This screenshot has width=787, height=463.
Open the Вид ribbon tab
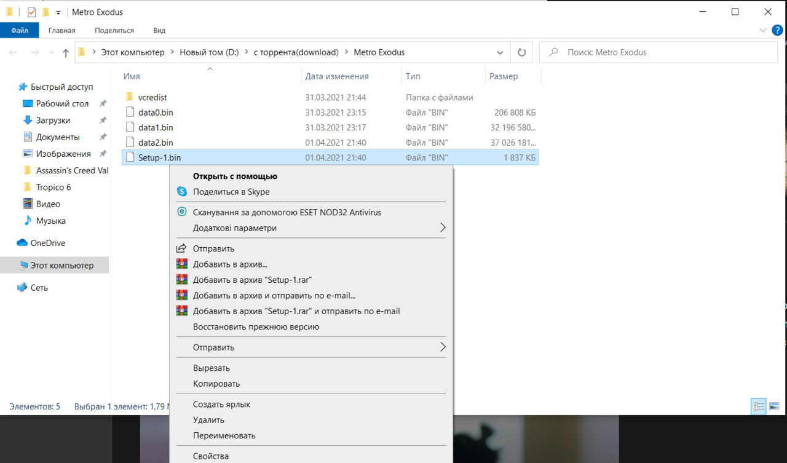point(159,30)
